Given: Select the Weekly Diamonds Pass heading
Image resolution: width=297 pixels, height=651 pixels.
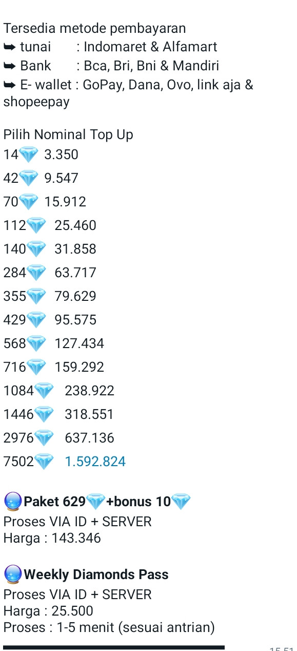Looking at the screenshot, I should pyautogui.click(x=96, y=575).
